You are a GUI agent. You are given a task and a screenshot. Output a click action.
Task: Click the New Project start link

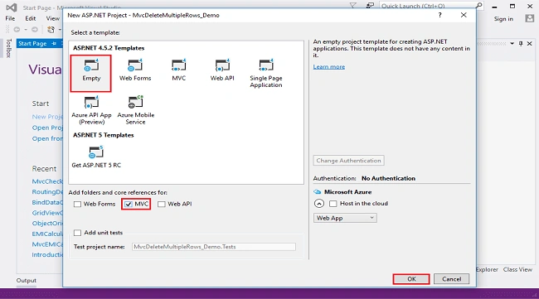[x=47, y=117]
